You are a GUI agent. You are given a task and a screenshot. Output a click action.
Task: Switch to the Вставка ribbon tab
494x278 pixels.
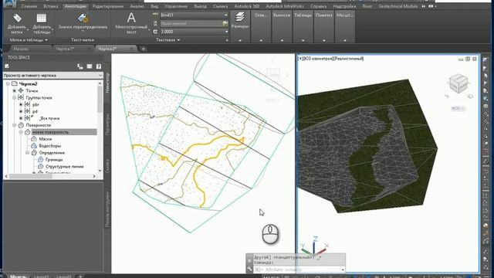pos(51,6)
